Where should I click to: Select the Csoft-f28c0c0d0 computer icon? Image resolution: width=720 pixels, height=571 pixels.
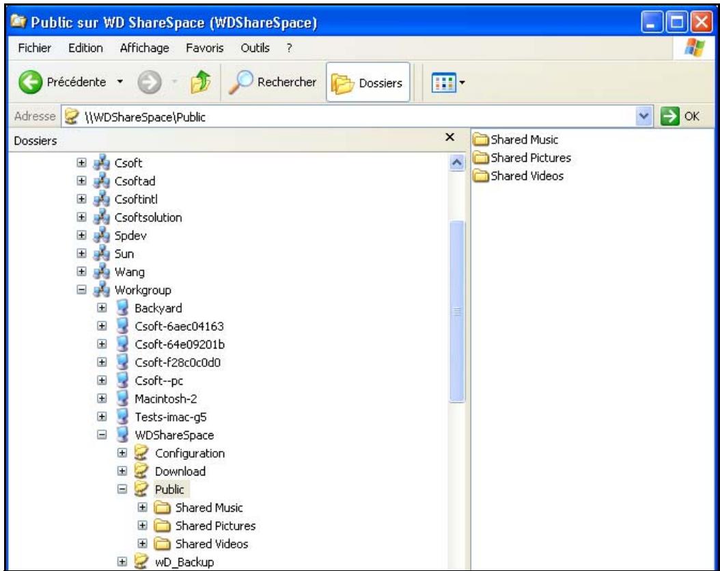[x=122, y=362]
